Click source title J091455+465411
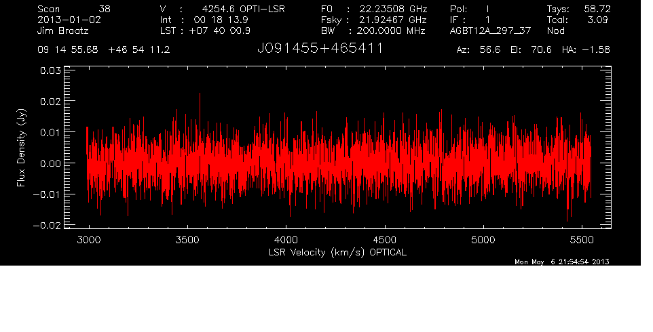Viewport: 653px width, 332px height. (320, 49)
